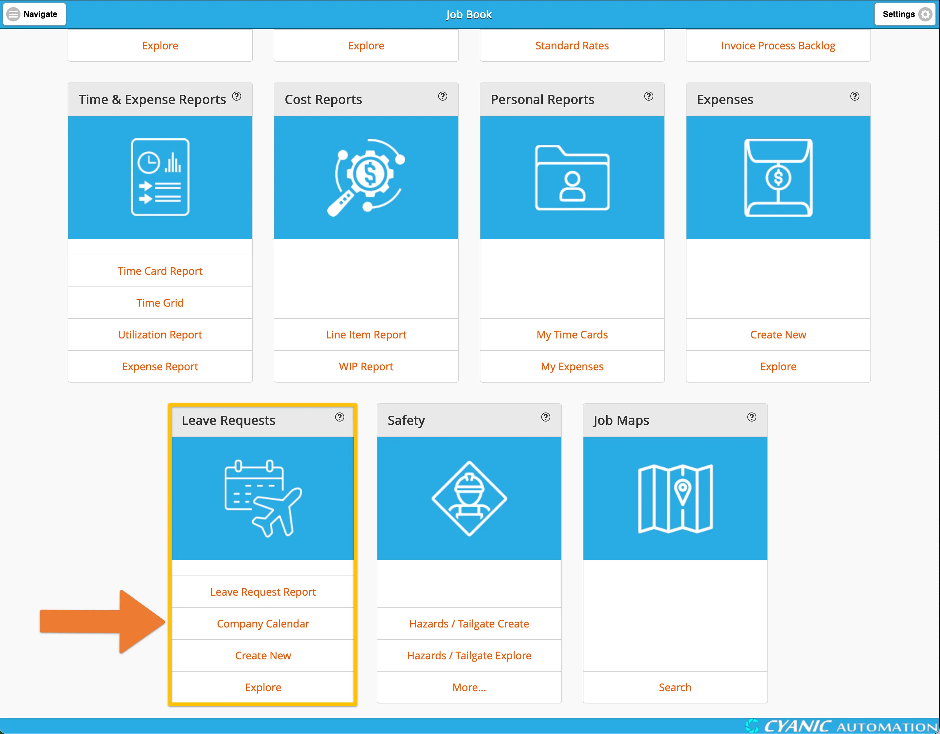Click the Personal Reports folder icon
The height and width of the screenshot is (734, 940).
coord(572,178)
